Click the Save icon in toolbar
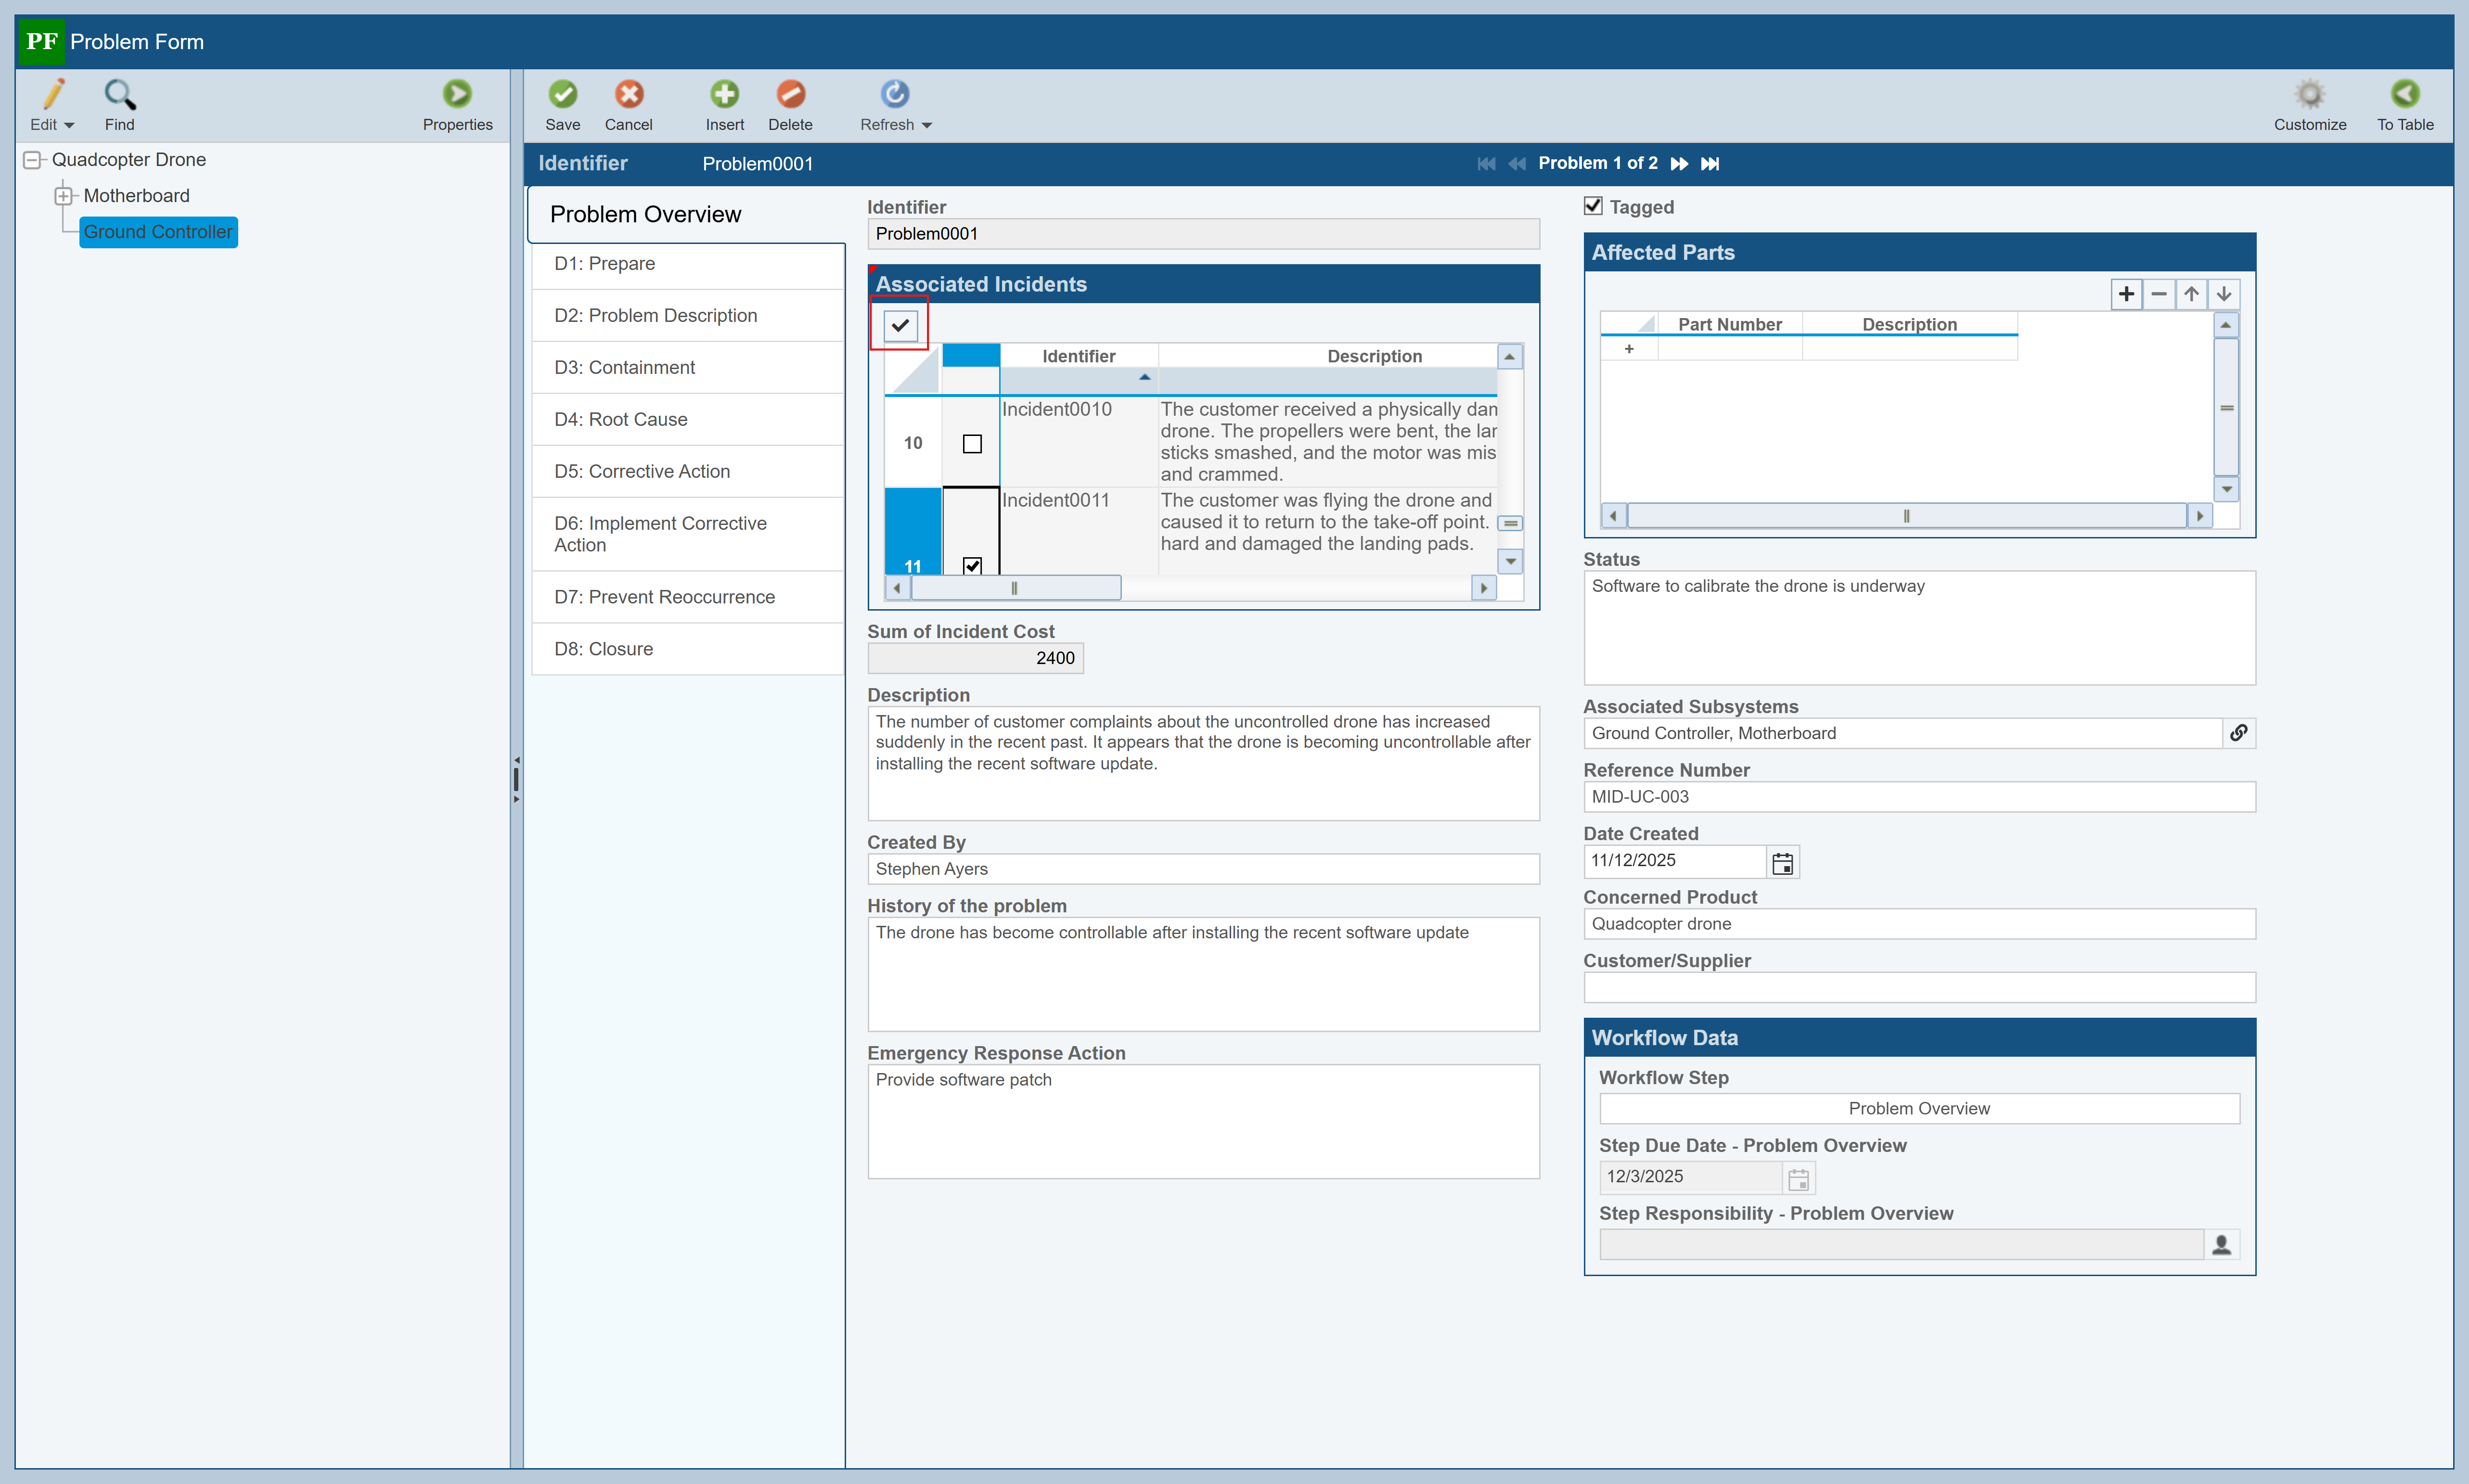This screenshot has height=1484, width=2469. pos(562,95)
